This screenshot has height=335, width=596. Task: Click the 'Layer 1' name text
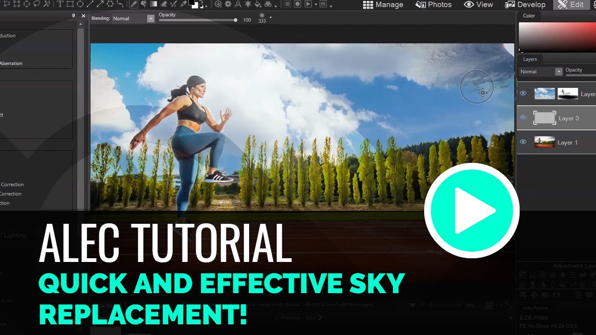(568, 142)
